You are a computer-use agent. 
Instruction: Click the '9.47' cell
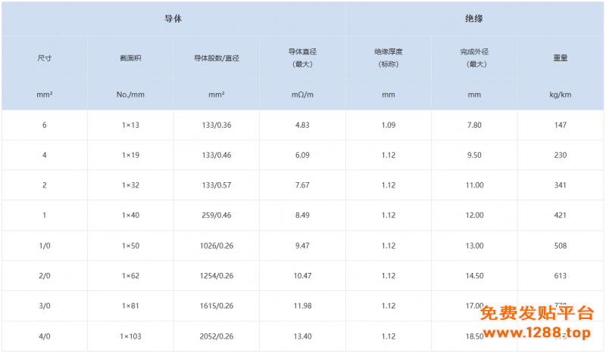[302, 246]
